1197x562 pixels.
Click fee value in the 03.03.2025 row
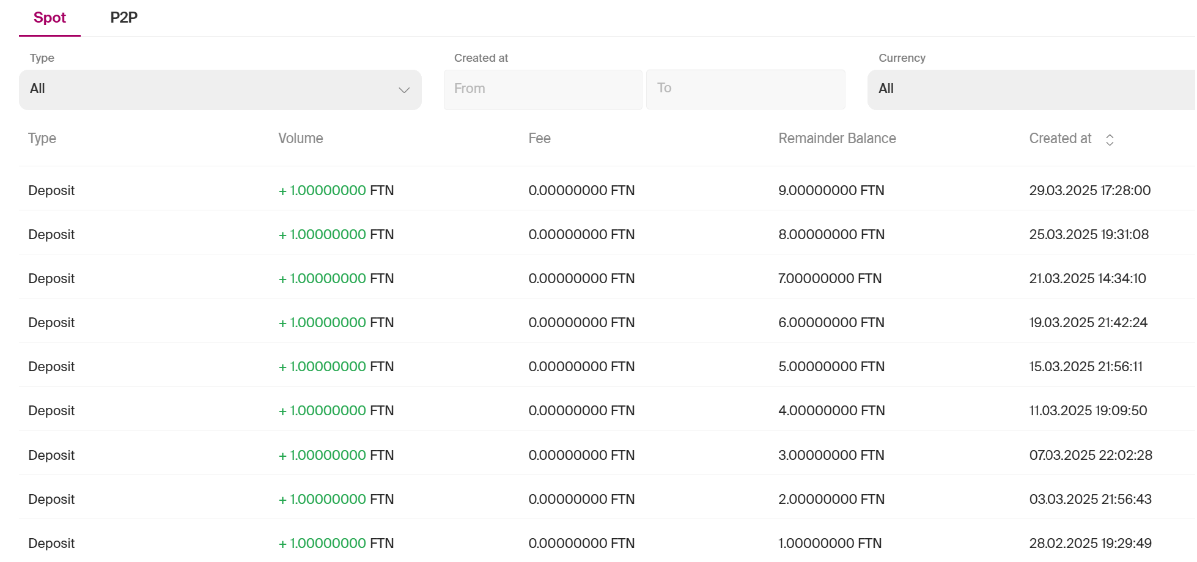pyautogui.click(x=581, y=500)
